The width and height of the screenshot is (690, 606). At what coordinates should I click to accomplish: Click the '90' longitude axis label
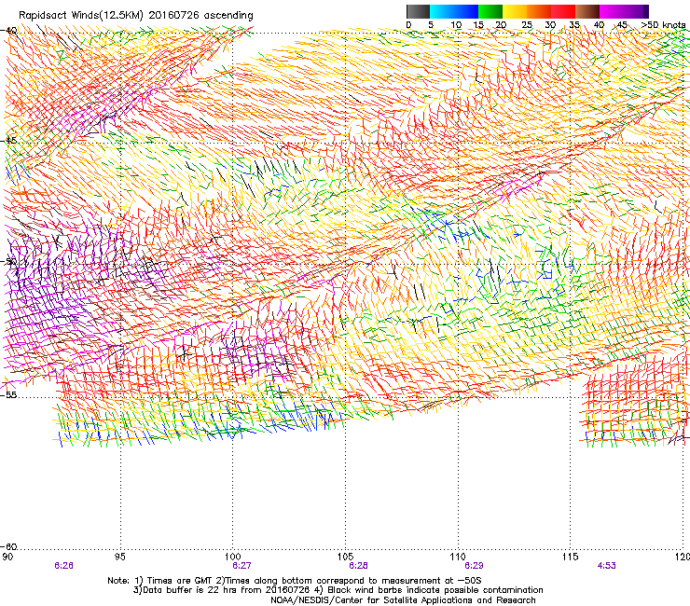pos(7,557)
